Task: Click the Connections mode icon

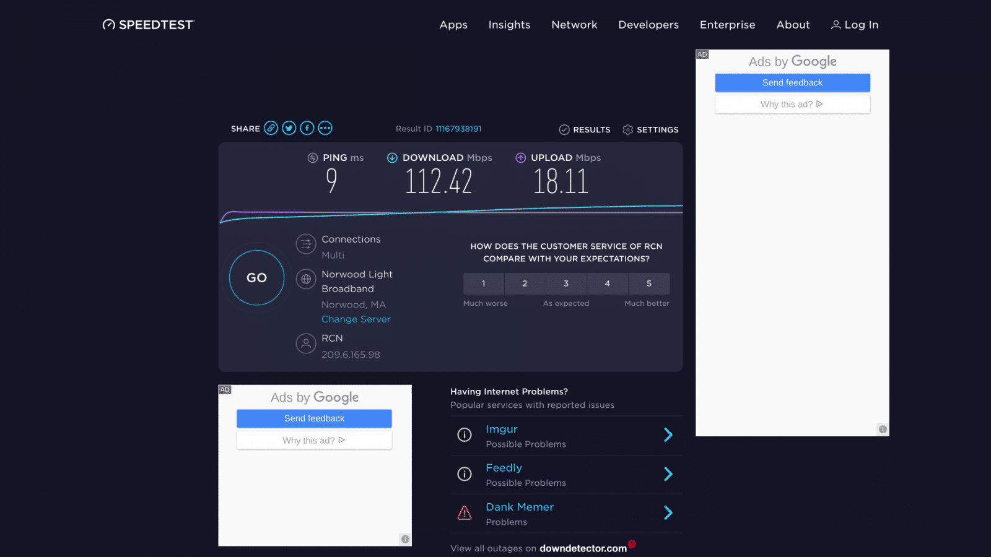Action: [x=306, y=244]
